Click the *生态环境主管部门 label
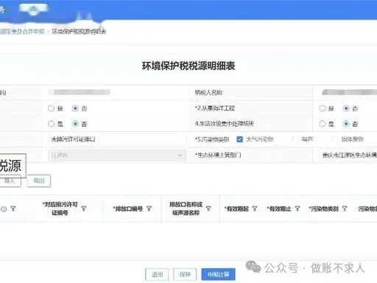 (218, 155)
